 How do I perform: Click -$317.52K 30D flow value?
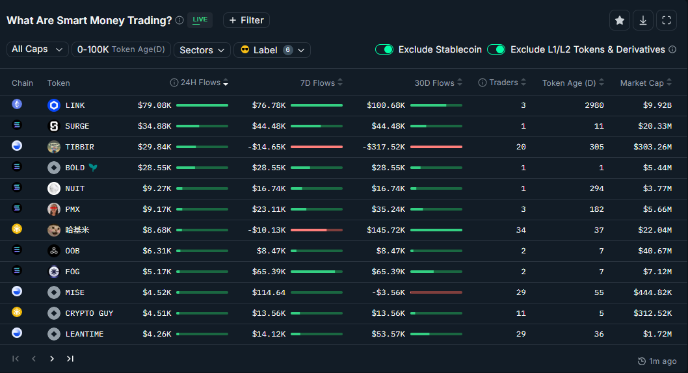[384, 147]
